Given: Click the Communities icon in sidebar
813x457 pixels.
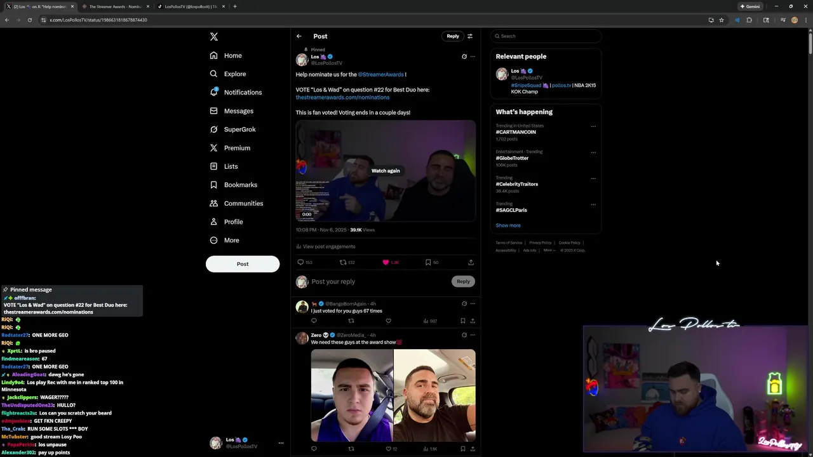Looking at the screenshot, I should tap(213, 203).
